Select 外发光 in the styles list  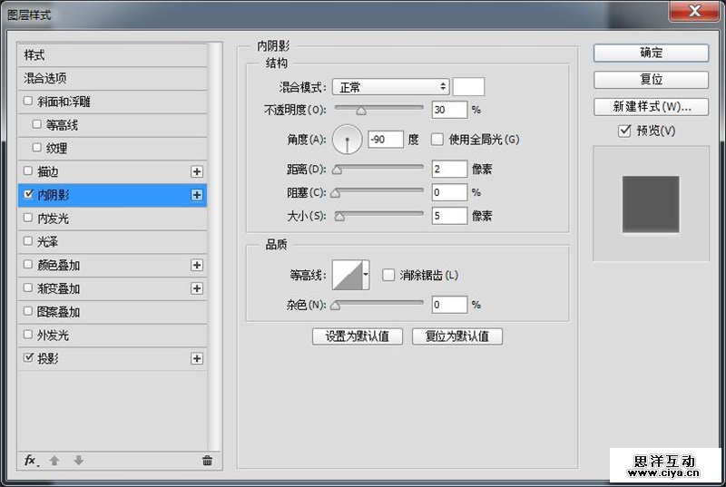click(x=52, y=336)
